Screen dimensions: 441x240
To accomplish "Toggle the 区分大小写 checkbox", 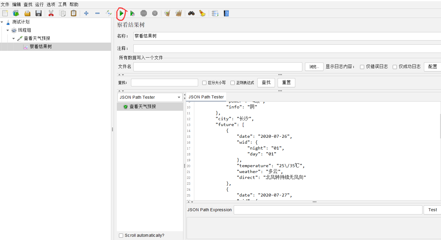I will (x=204, y=83).
